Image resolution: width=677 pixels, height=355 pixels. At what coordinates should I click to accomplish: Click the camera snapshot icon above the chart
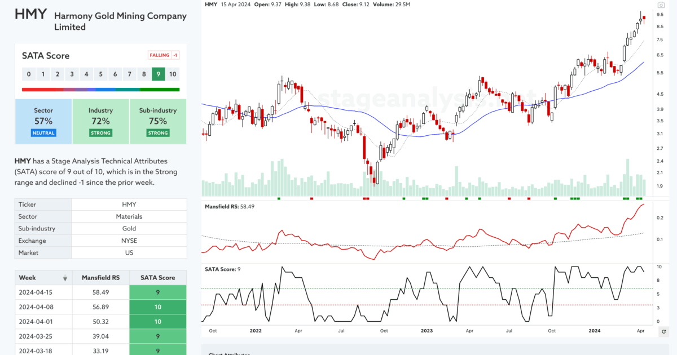click(x=661, y=5)
